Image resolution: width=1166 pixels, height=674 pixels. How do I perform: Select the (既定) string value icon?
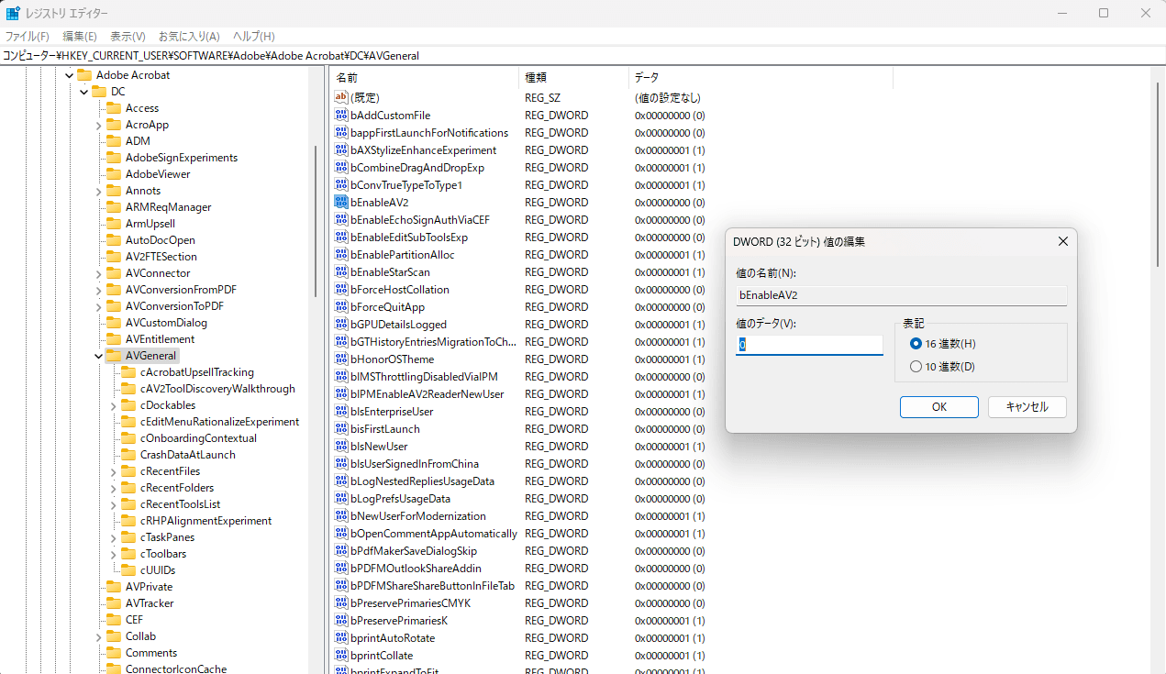pos(341,97)
